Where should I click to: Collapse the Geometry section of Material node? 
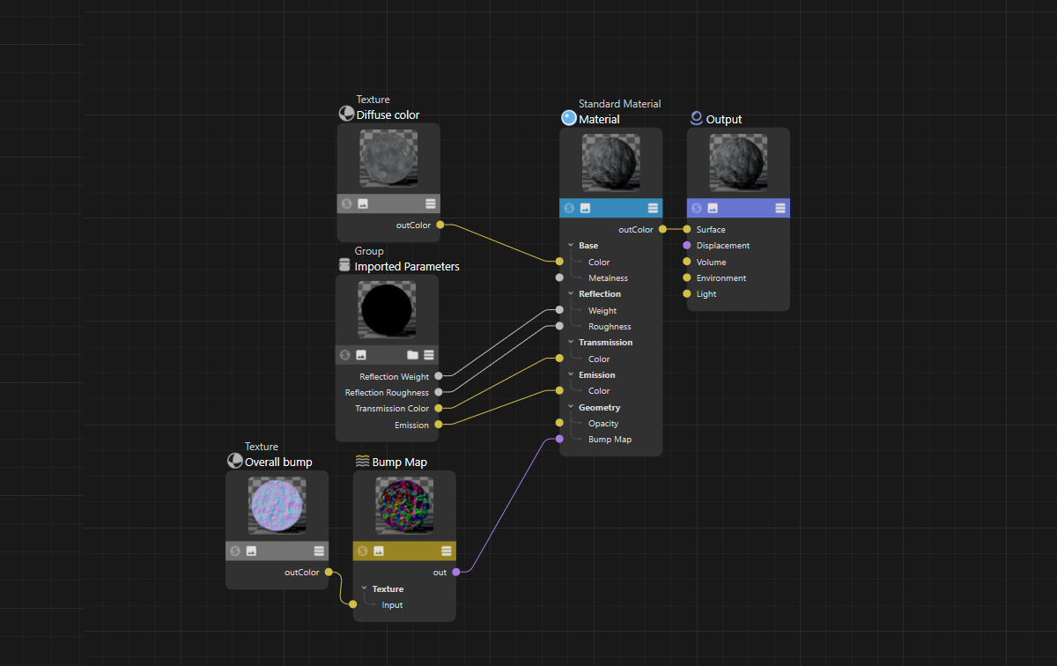coord(570,408)
